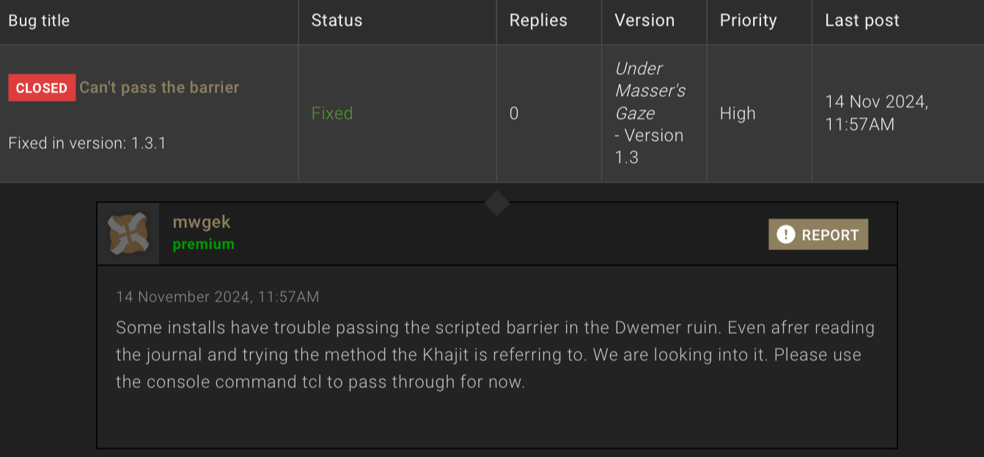Sort by the Replies column header

[x=538, y=21]
